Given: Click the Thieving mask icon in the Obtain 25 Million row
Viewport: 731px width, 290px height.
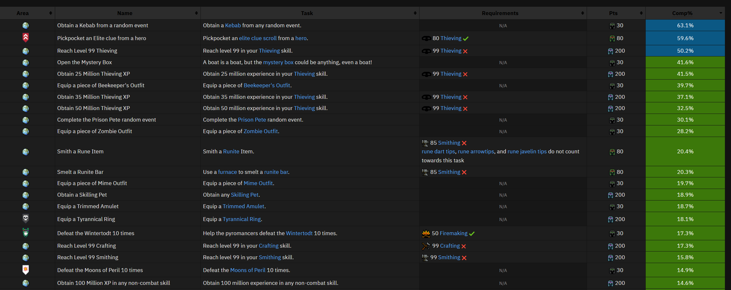Looking at the screenshot, I should click(426, 74).
